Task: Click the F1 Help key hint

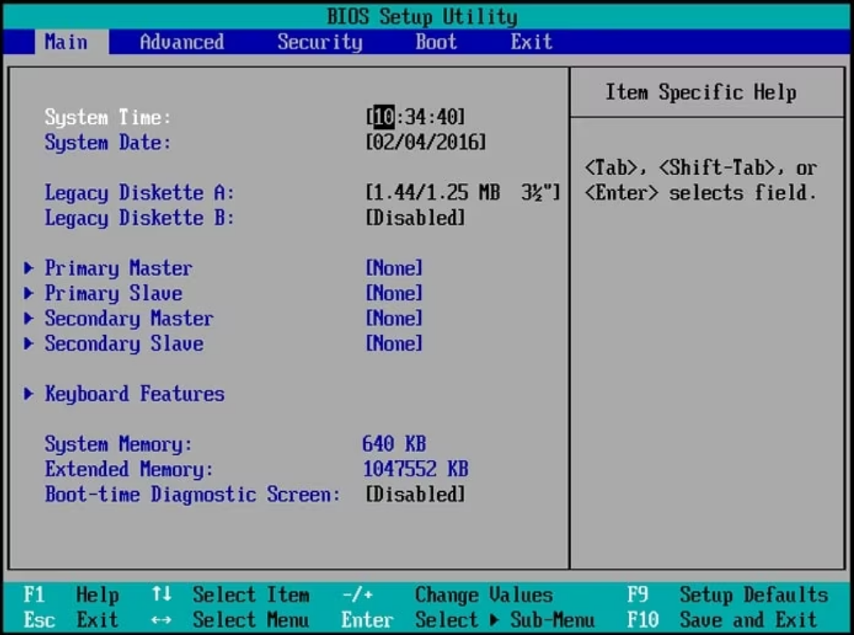Action: (71, 595)
